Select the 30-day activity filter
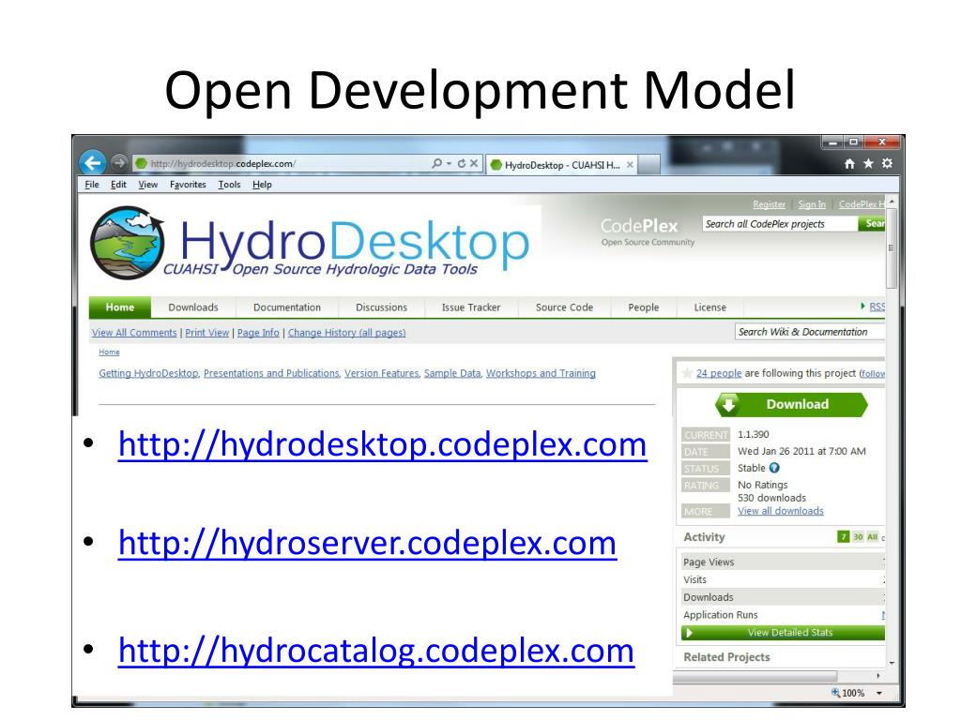961x720 pixels. pyautogui.click(x=858, y=537)
